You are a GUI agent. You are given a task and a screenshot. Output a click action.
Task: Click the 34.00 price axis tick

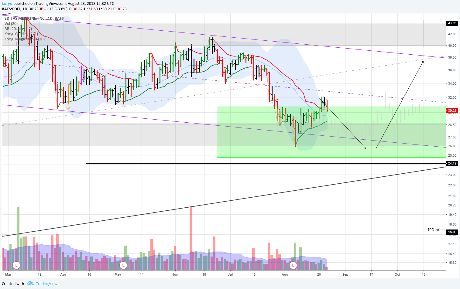(452, 83)
